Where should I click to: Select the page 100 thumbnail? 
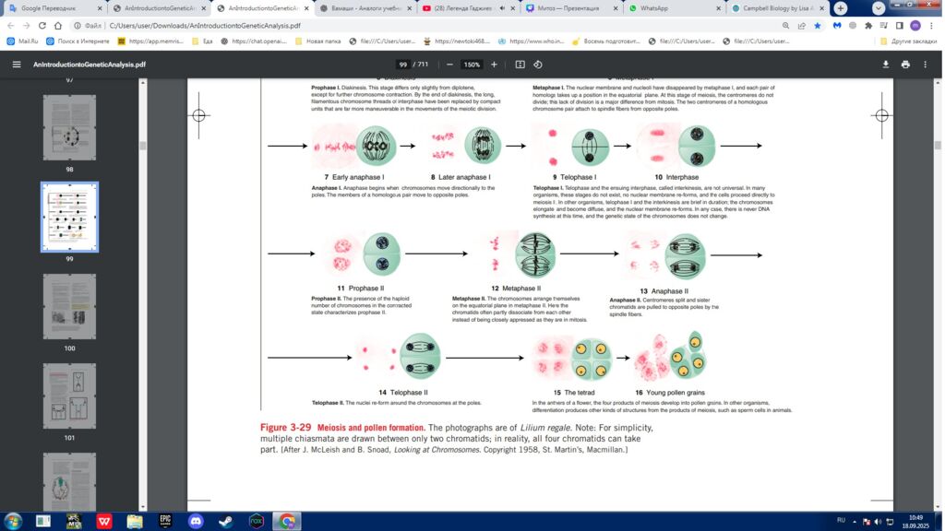[69, 306]
